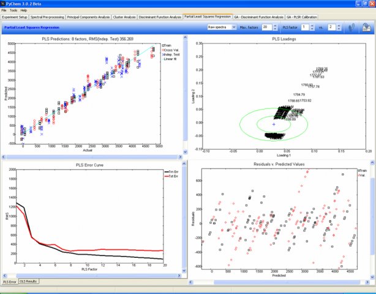
Task: Switch to the Spectral Pre-processing tab
Action: pos(47,17)
